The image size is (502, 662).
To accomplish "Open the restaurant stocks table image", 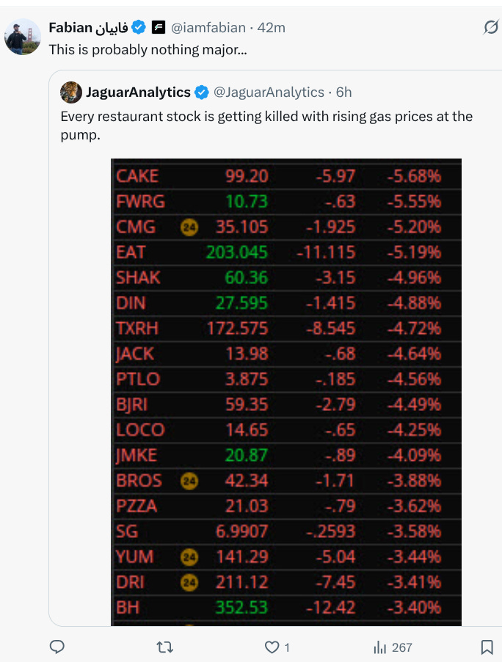I will click(286, 392).
